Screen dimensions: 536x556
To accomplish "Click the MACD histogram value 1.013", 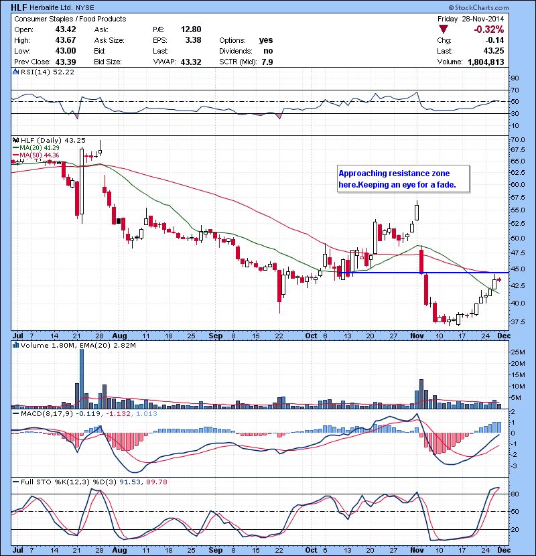I will point(146,413).
